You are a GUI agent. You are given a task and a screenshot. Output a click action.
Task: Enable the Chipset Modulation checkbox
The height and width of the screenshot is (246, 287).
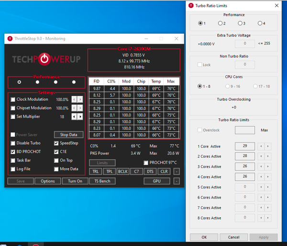tap(13, 108)
